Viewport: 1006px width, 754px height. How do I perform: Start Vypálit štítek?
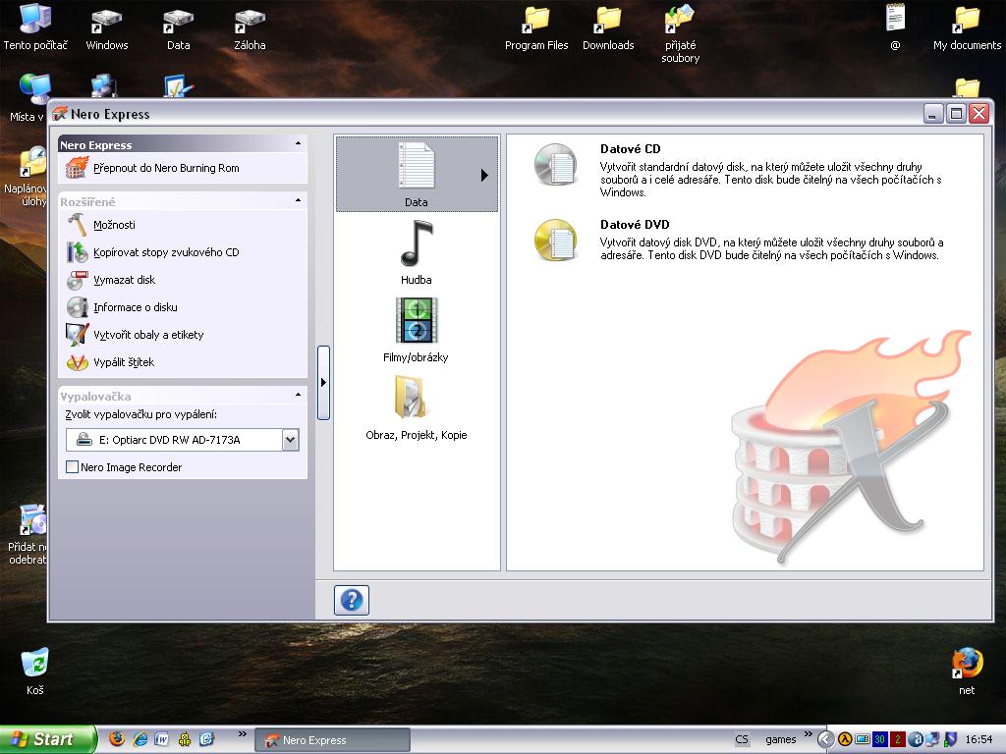[x=110, y=362]
